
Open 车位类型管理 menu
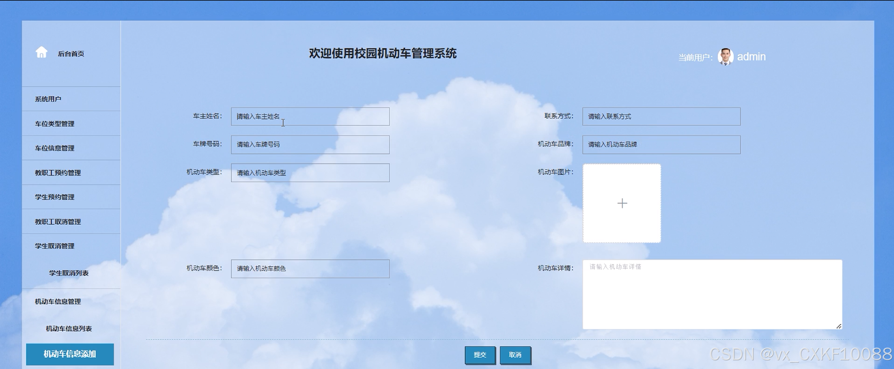tap(54, 124)
